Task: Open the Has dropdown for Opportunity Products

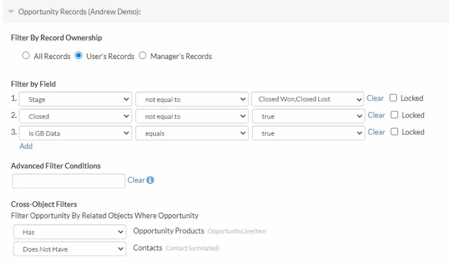Action: click(x=70, y=232)
